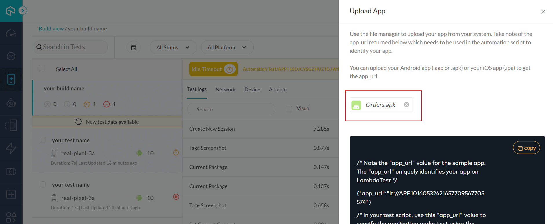The height and width of the screenshot is (224, 553).
Task: Close the Upload App panel
Action: [x=543, y=12]
